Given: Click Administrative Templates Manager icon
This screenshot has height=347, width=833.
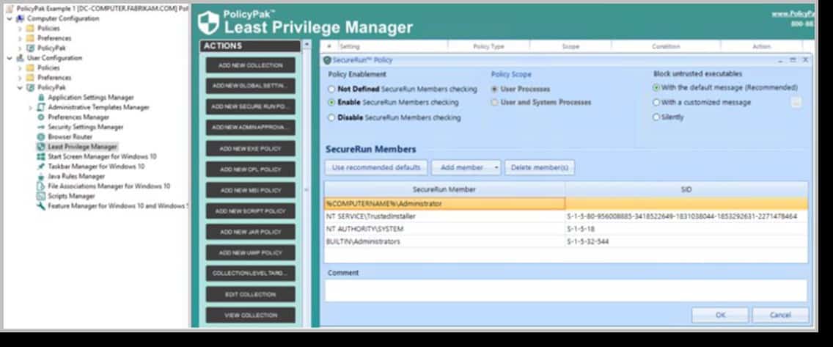Looking at the screenshot, I should click(x=41, y=107).
